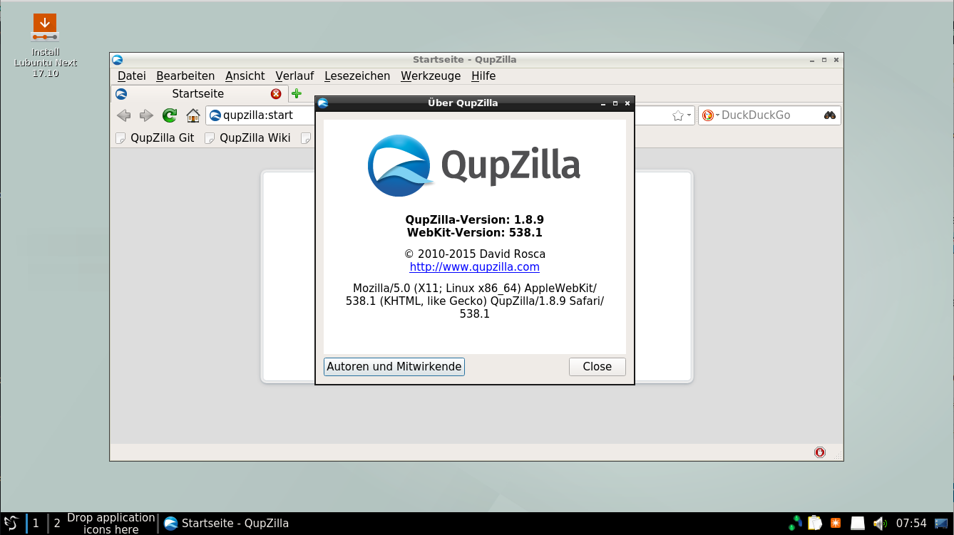Click Startseite - QupZilla taskbar entry
Viewport: 954px width, 535px height.
(x=227, y=524)
